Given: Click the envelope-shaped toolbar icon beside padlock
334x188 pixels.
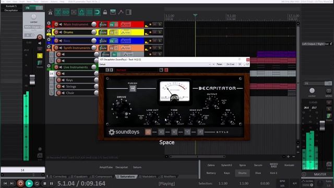Looking at the screenshot, I should [x=121, y=12].
